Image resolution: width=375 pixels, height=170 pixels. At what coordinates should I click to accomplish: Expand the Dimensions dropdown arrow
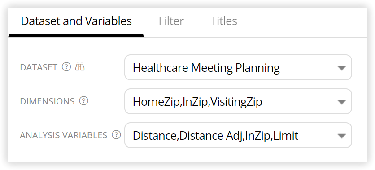[342, 102]
